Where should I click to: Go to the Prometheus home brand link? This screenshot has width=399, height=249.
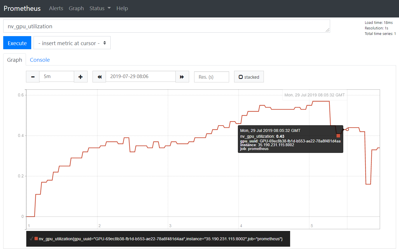(22, 8)
